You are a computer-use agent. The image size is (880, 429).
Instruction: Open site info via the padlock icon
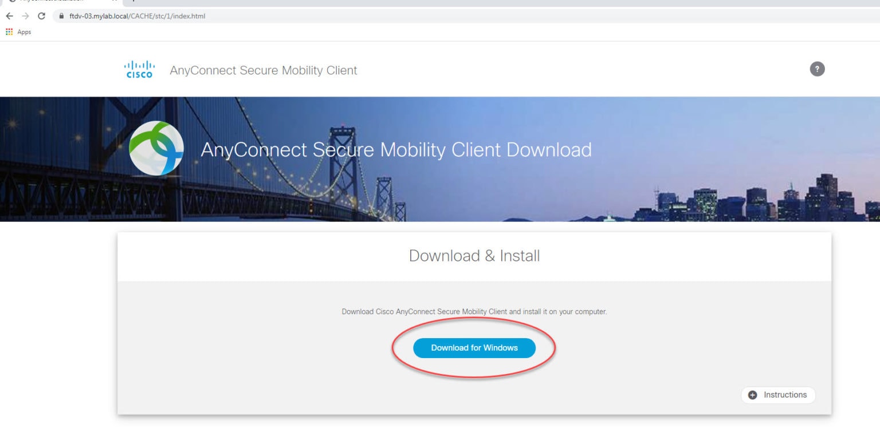tap(60, 17)
